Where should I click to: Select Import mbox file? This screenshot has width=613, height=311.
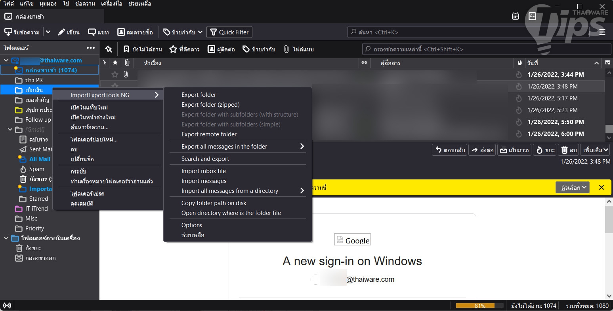[x=238, y=171]
